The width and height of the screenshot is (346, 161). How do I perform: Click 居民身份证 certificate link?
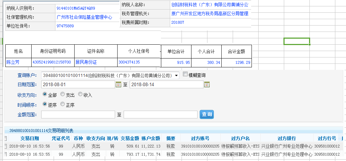pos(86,62)
